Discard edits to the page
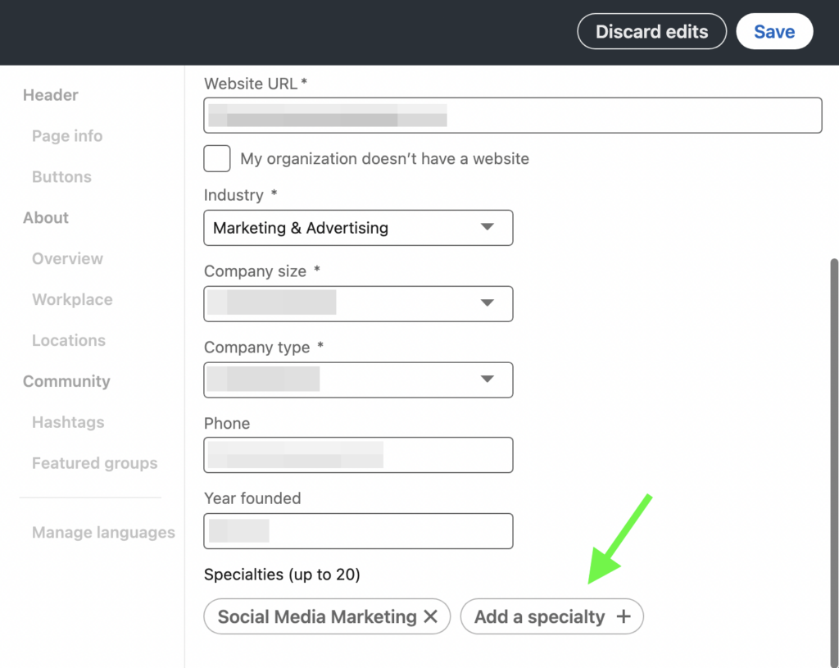The image size is (839, 668). (x=651, y=32)
